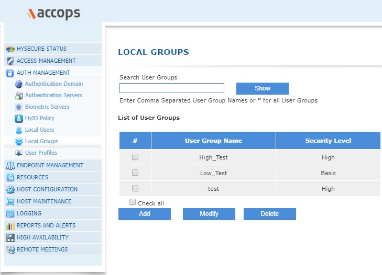Click the User Profiles monitor icon

pos(19,153)
